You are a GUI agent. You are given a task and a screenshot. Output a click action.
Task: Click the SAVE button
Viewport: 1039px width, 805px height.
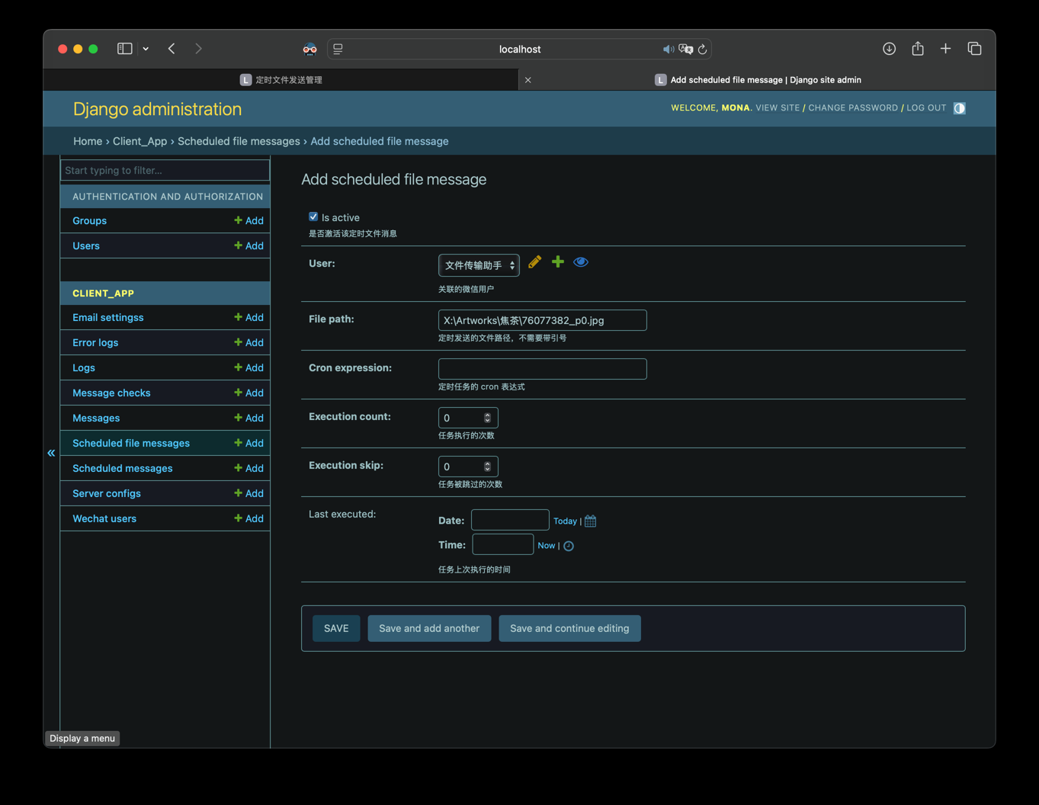click(x=336, y=628)
